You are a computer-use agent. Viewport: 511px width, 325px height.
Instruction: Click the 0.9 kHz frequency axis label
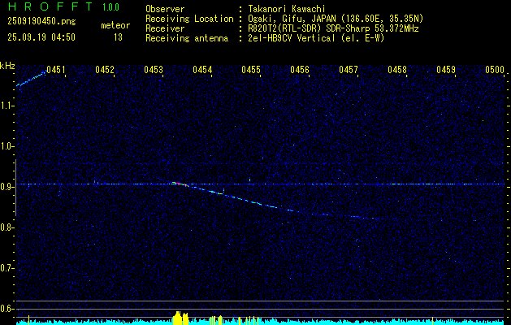[7, 186]
